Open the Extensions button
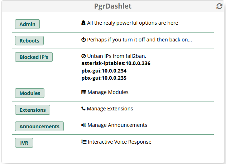The image size is (226, 164). (33, 110)
